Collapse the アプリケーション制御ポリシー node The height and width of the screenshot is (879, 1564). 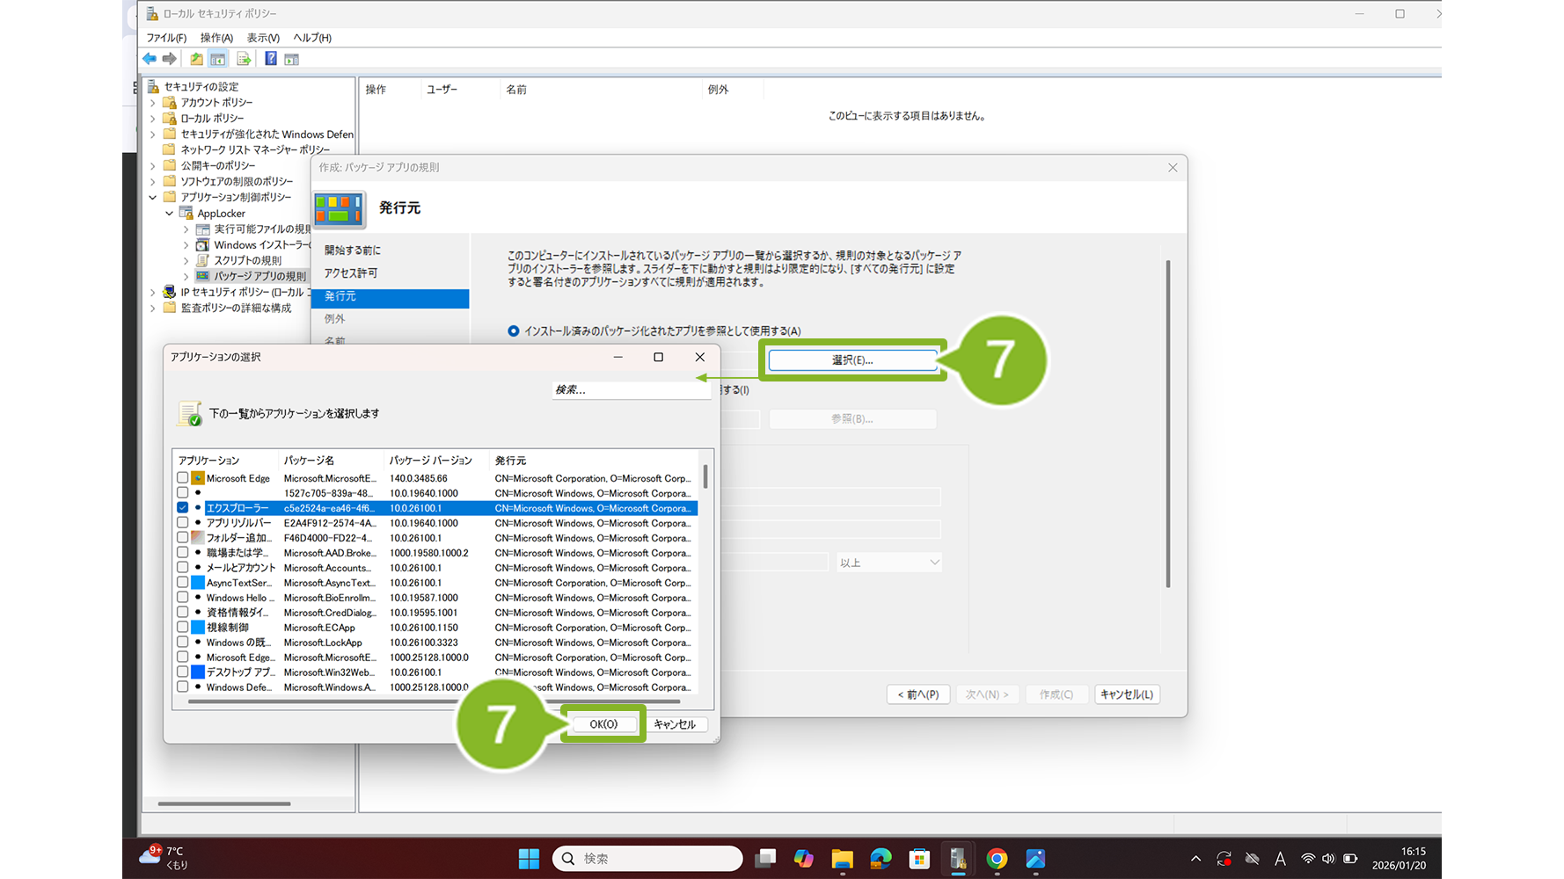pos(153,198)
